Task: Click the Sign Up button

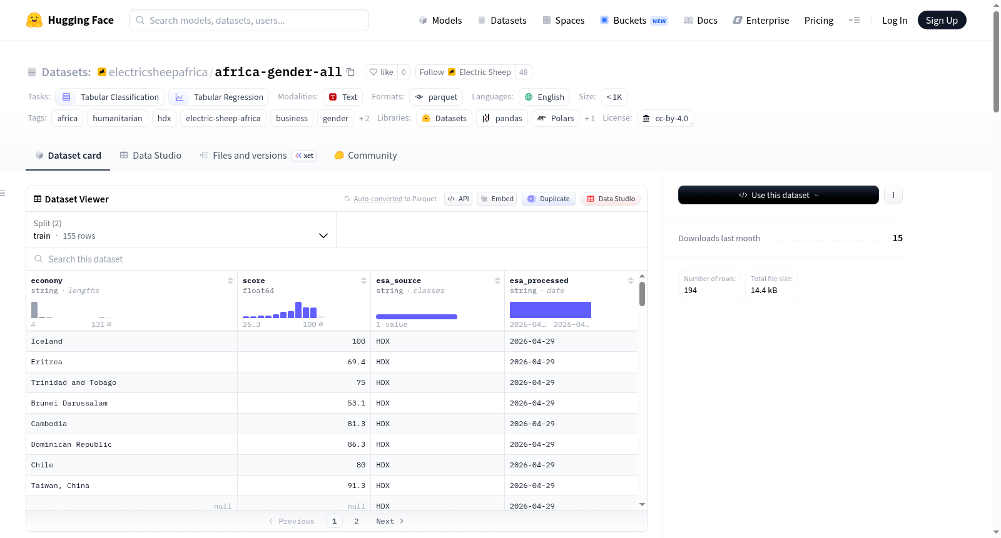Action: point(942,20)
